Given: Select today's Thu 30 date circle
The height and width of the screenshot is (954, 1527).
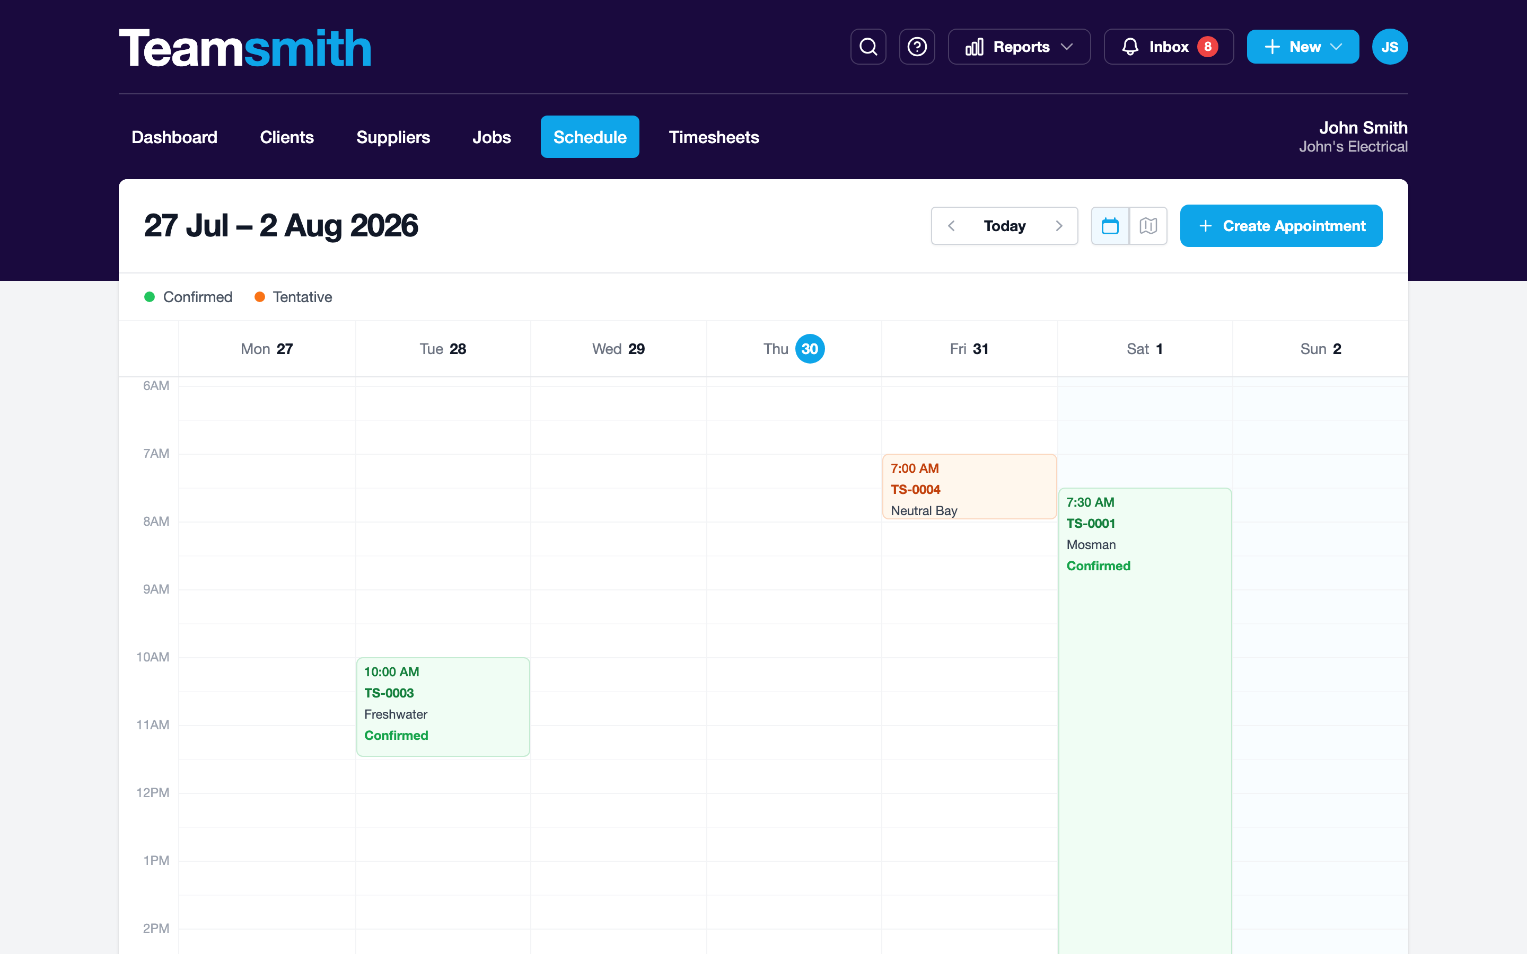Looking at the screenshot, I should [x=810, y=349].
